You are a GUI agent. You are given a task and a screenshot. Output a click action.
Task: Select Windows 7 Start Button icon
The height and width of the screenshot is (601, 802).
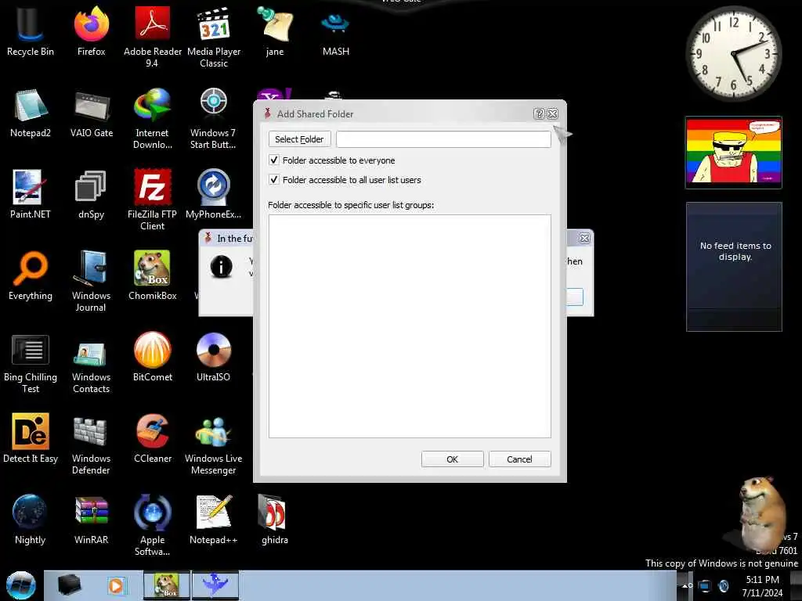[214, 119]
